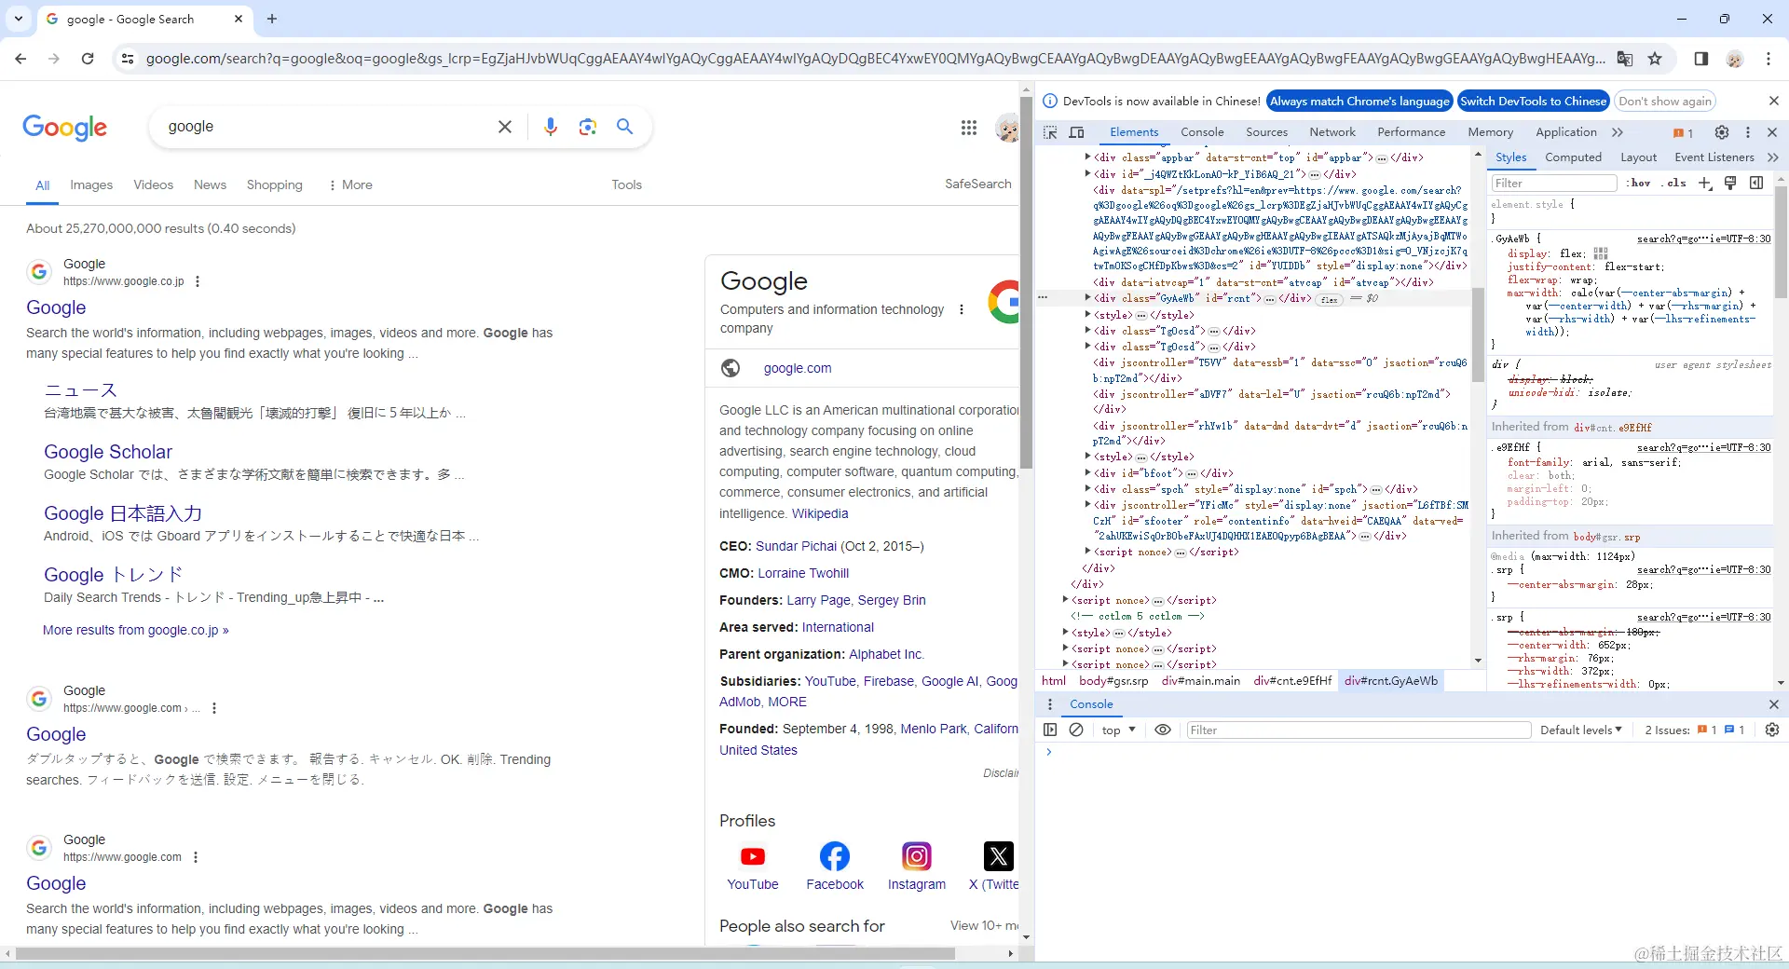Expand the div id="bfoot" node
The height and width of the screenshot is (969, 1789).
tap(1087, 472)
